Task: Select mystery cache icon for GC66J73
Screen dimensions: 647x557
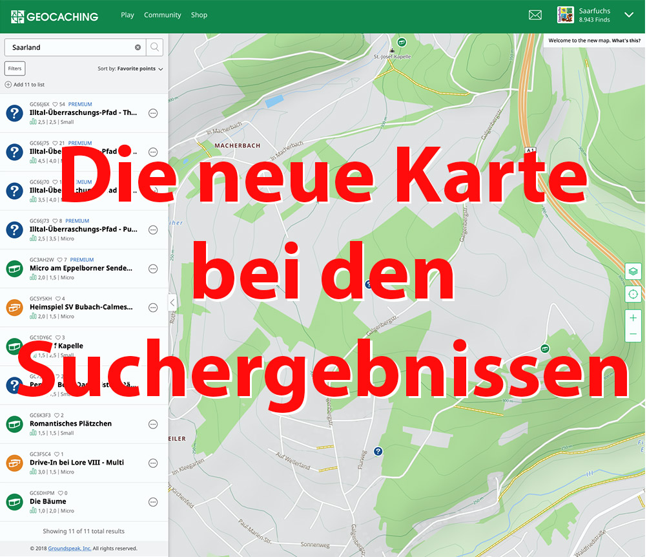Action: pyautogui.click(x=14, y=229)
